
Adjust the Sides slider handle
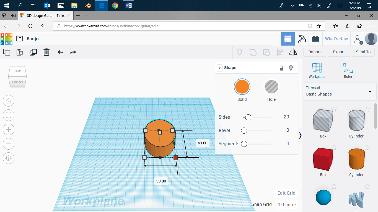[248, 117]
